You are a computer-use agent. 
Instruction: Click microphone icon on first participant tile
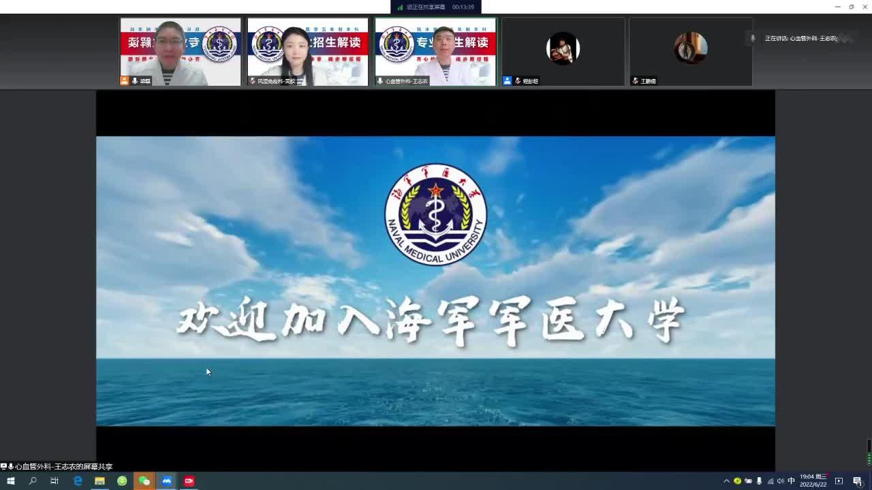pyautogui.click(x=135, y=80)
